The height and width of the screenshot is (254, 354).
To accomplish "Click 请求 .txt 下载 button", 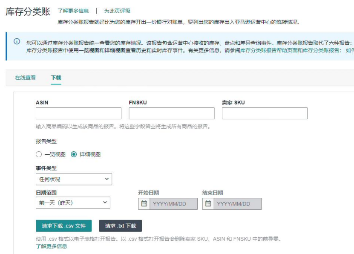I will [120, 226].
